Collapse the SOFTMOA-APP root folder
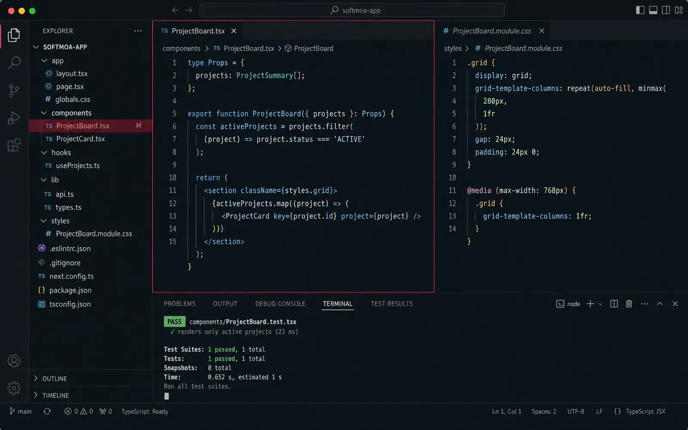The width and height of the screenshot is (688, 430). point(36,47)
